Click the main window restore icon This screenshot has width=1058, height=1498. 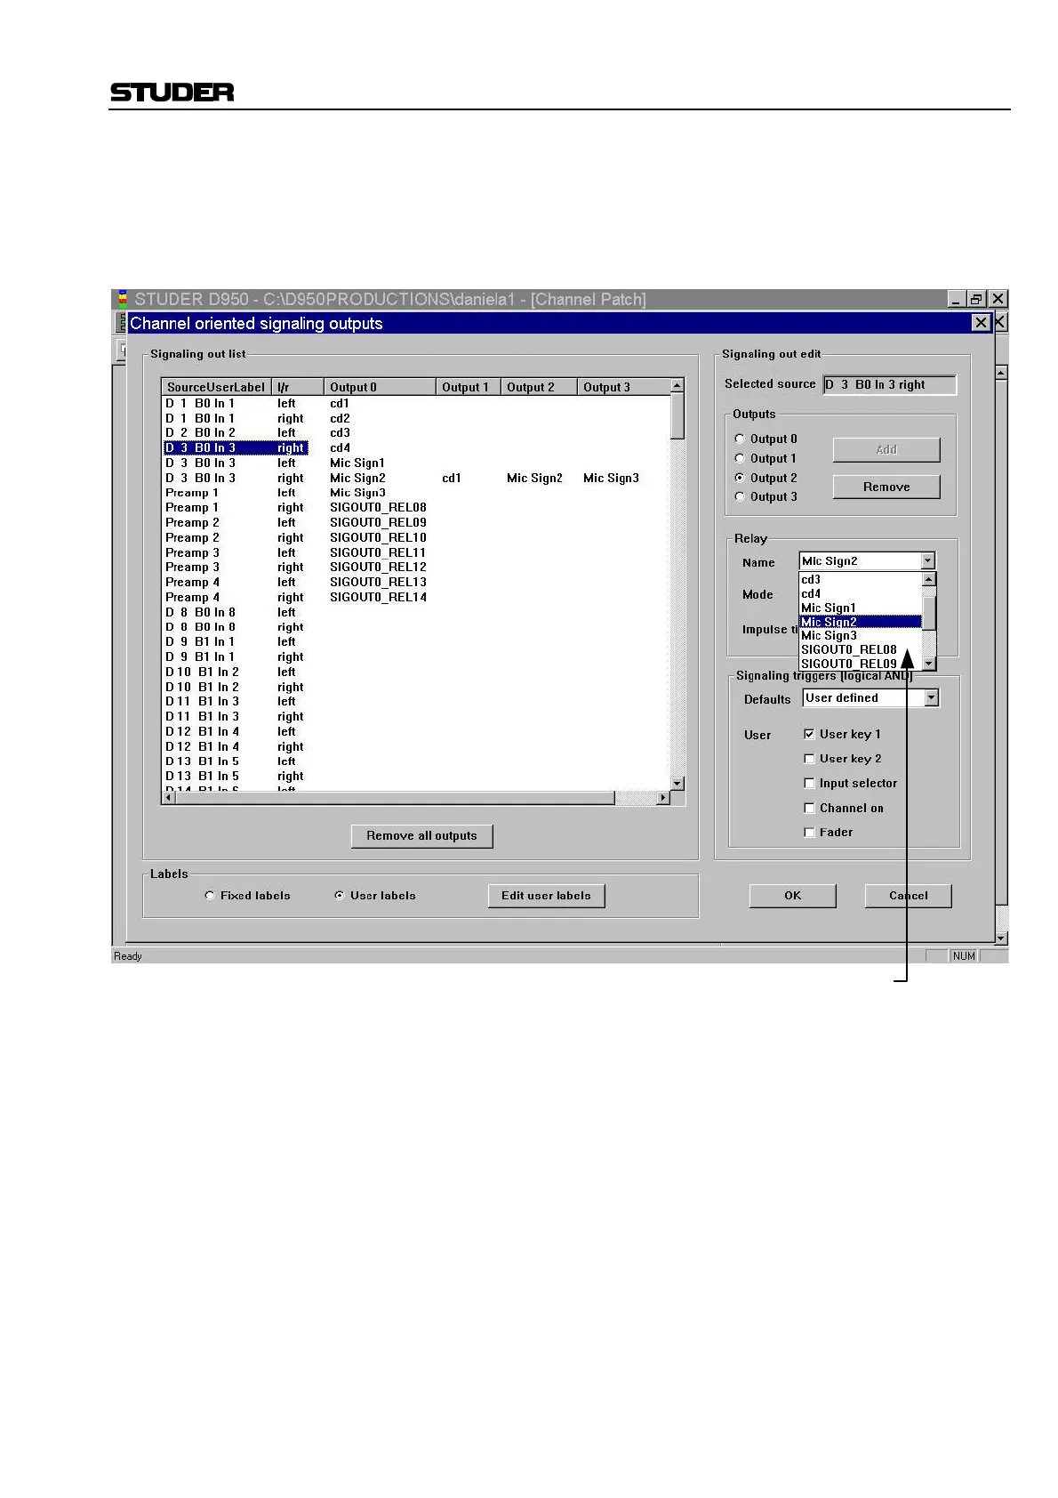tap(977, 299)
